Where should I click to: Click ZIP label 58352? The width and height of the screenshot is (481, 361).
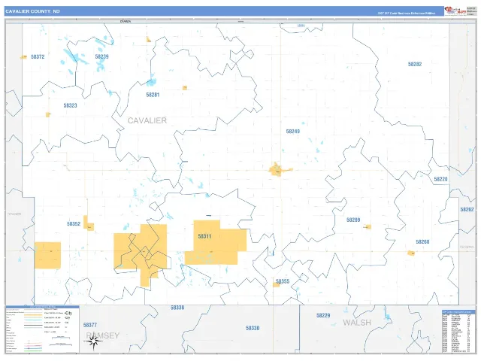coord(74,224)
